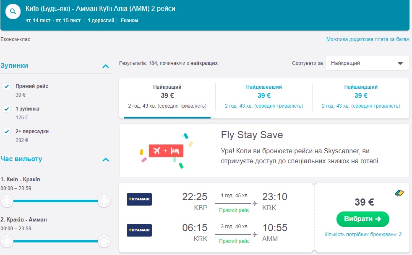Uncheck the Прямий рейс checkbox
Image resolution: width=412 pixels, height=255 pixels.
click(x=7, y=86)
